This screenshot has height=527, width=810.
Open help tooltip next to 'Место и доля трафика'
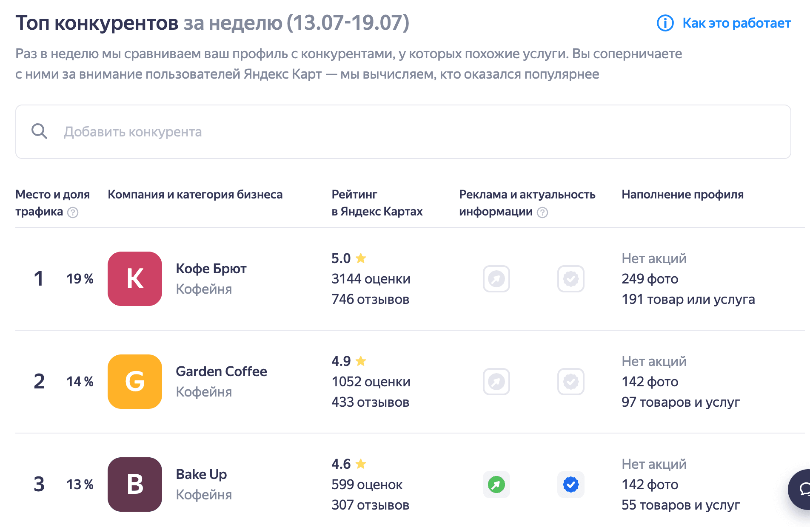coord(73,212)
